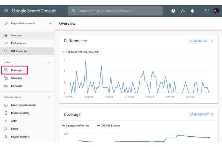This screenshot has width=222, height=147.
Task: Select the https://djmisha.com/ property name
Action: pos(23,23)
